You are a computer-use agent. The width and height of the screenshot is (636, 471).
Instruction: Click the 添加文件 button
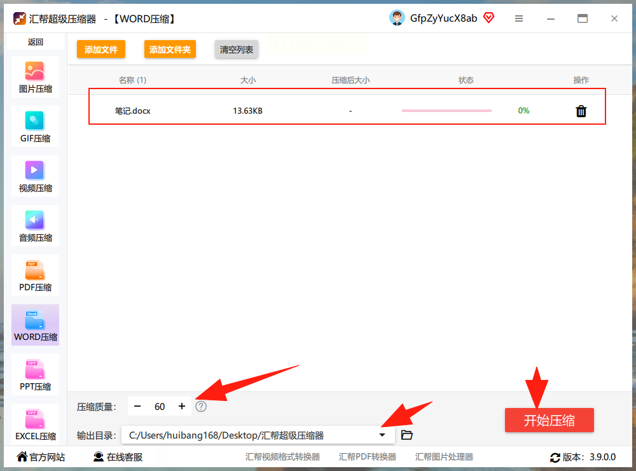coord(101,50)
